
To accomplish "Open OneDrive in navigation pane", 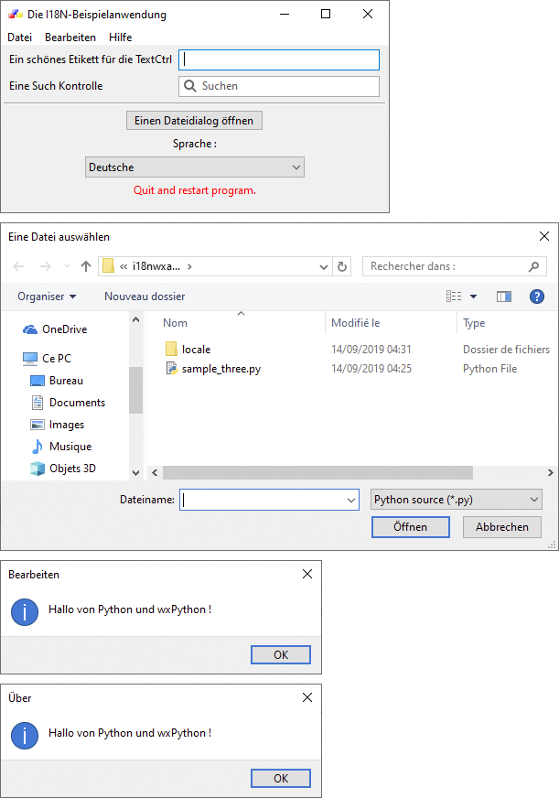I will point(64,329).
